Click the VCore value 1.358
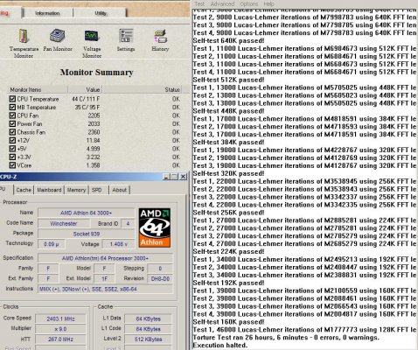 (x=93, y=165)
